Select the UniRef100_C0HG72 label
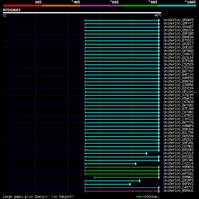 click(178, 54)
